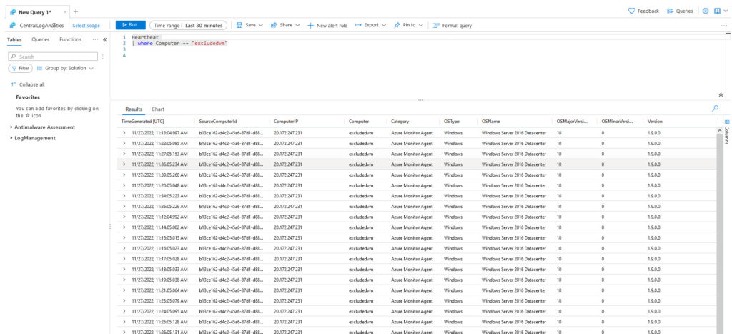Viewport: 732px width, 334px height.
Task: Open the Save dropdown menu
Action: 249,25
